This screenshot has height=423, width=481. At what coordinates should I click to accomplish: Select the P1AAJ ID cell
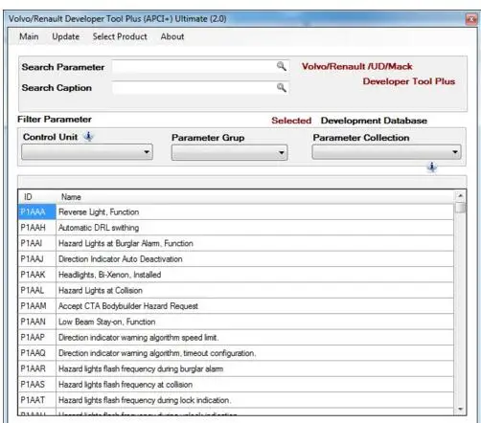tap(37, 259)
